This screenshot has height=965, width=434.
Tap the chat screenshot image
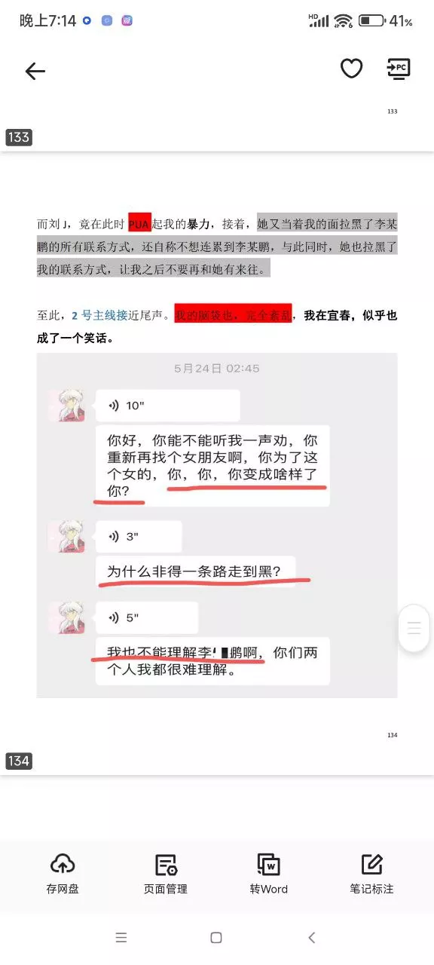click(x=217, y=525)
